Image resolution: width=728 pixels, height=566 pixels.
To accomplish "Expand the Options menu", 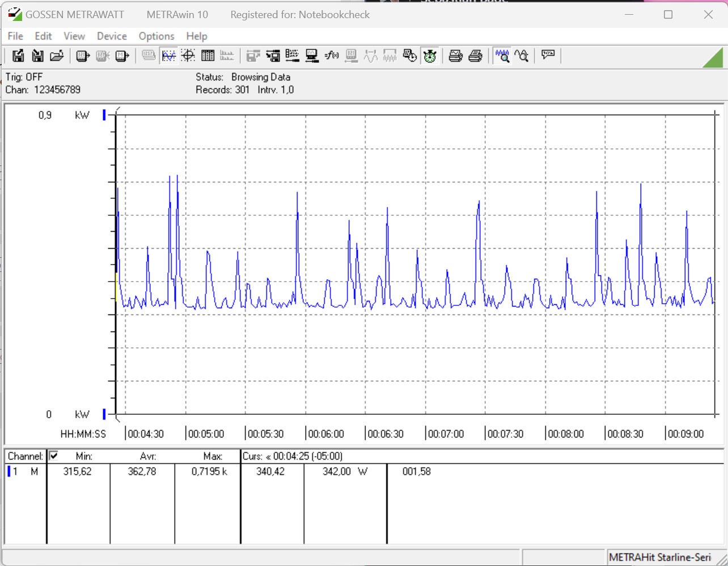I will pos(156,36).
